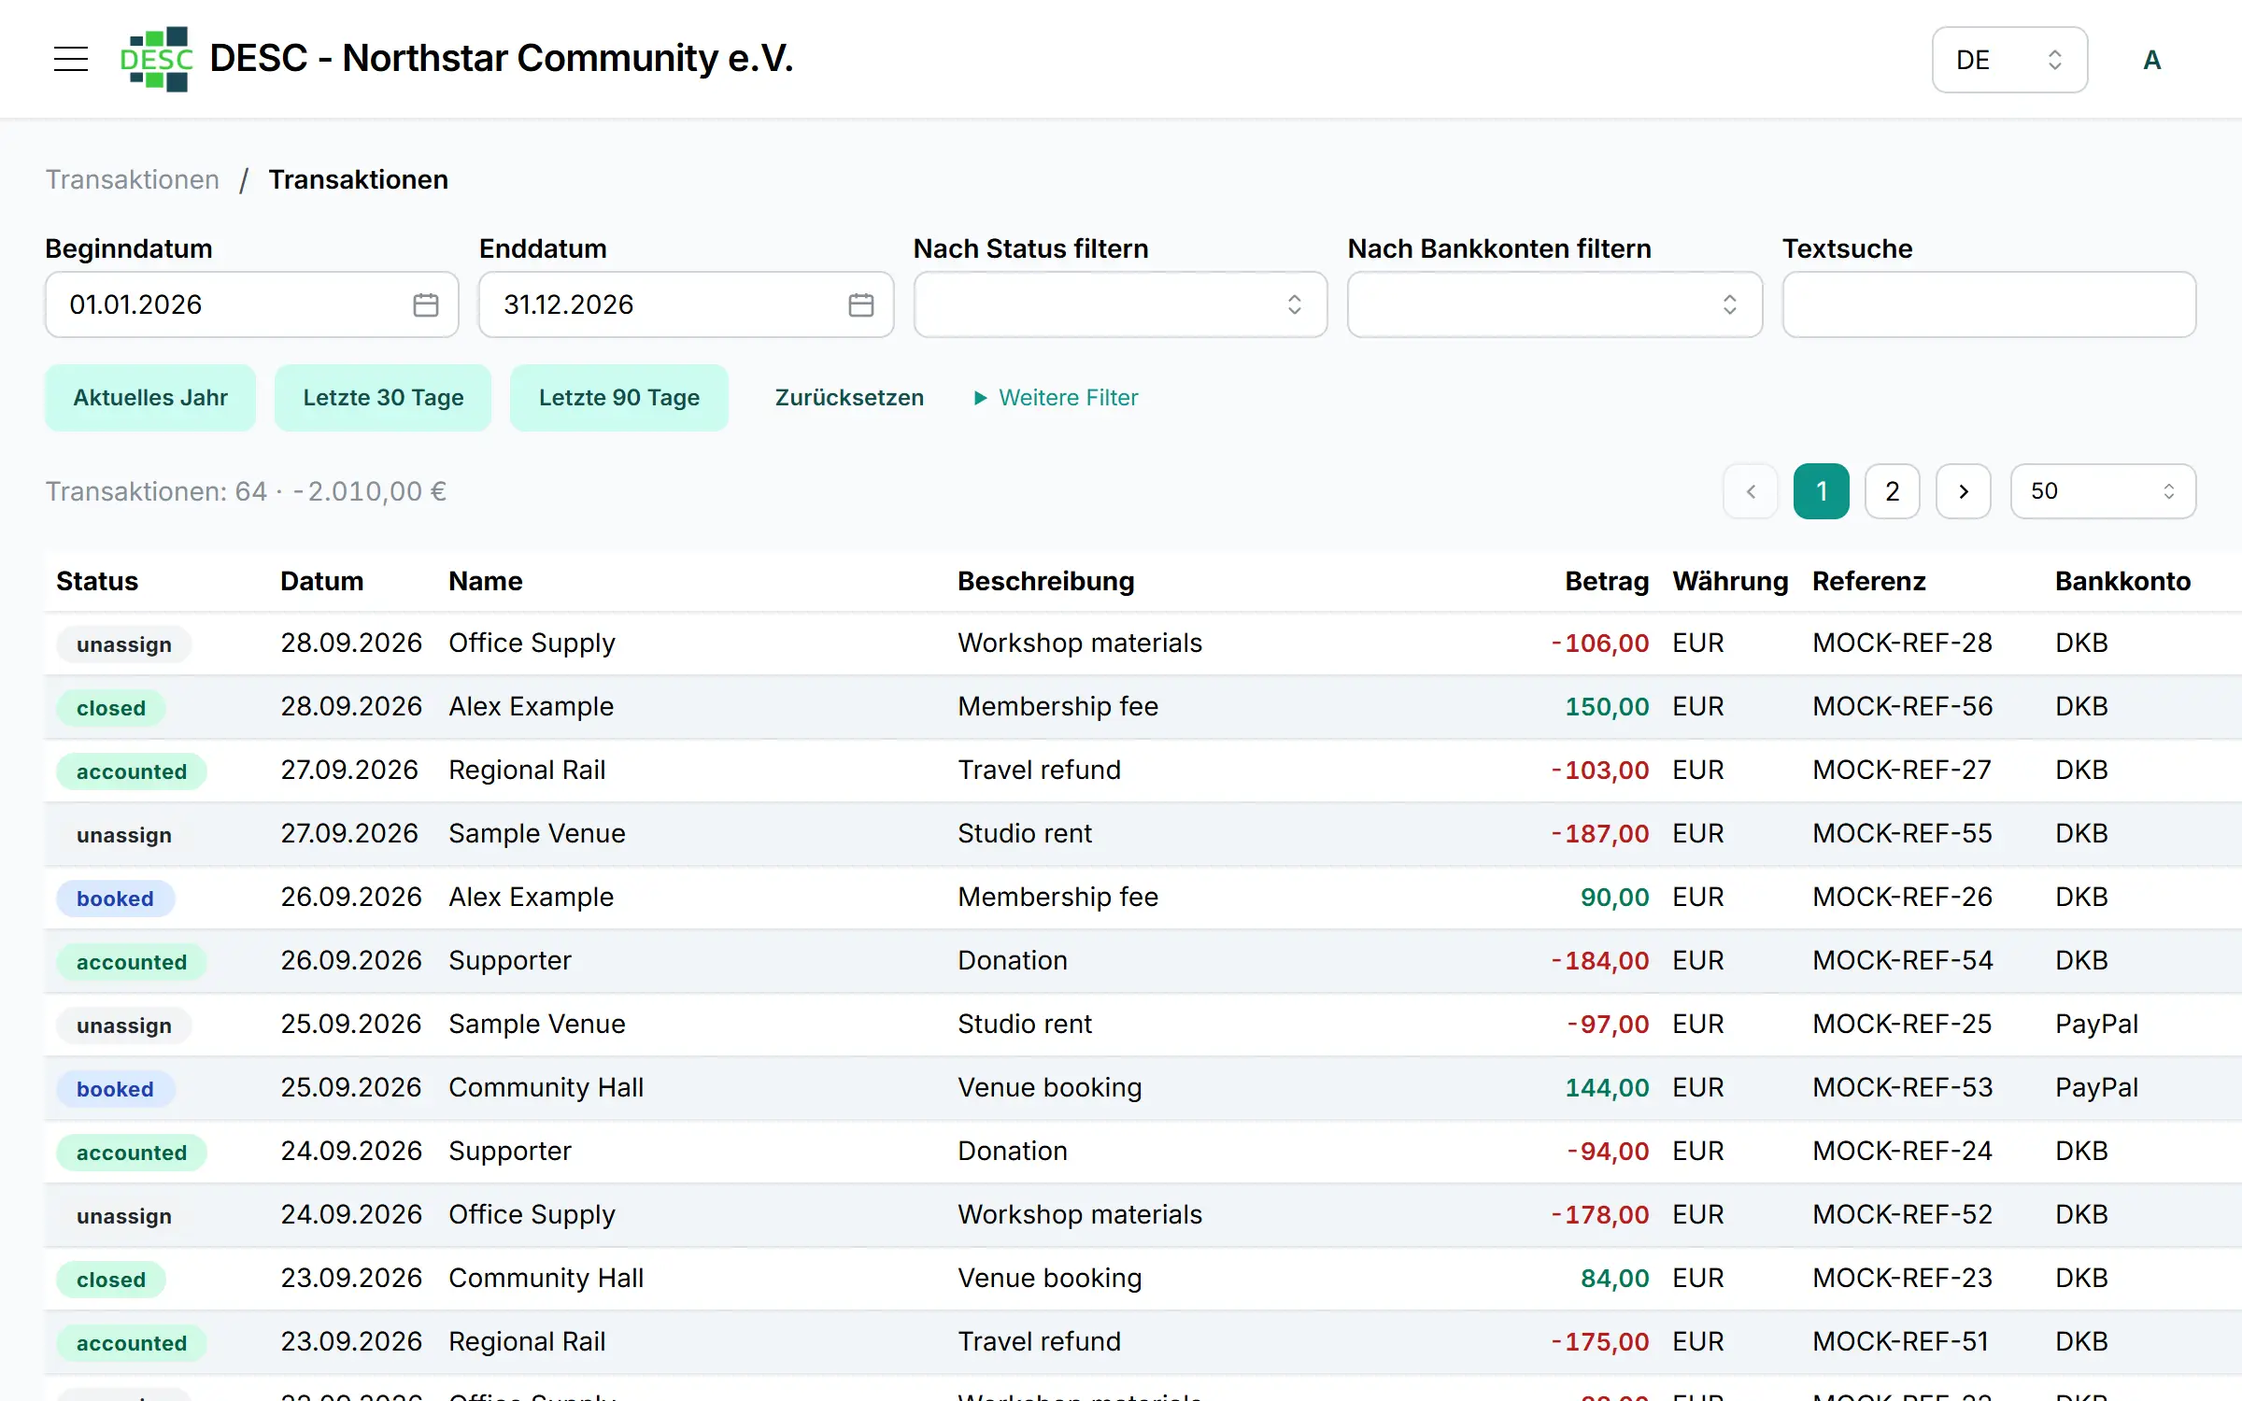The width and height of the screenshot is (2242, 1401).
Task: Click Regional Rail in MOCK-REF-51 row
Action: [x=527, y=1341]
